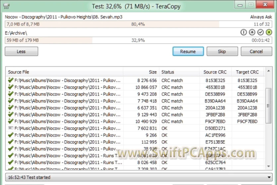Click source CRC value AC1FE996
Screen dimensions: 277x185
pyautogui.click(x=215, y=135)
